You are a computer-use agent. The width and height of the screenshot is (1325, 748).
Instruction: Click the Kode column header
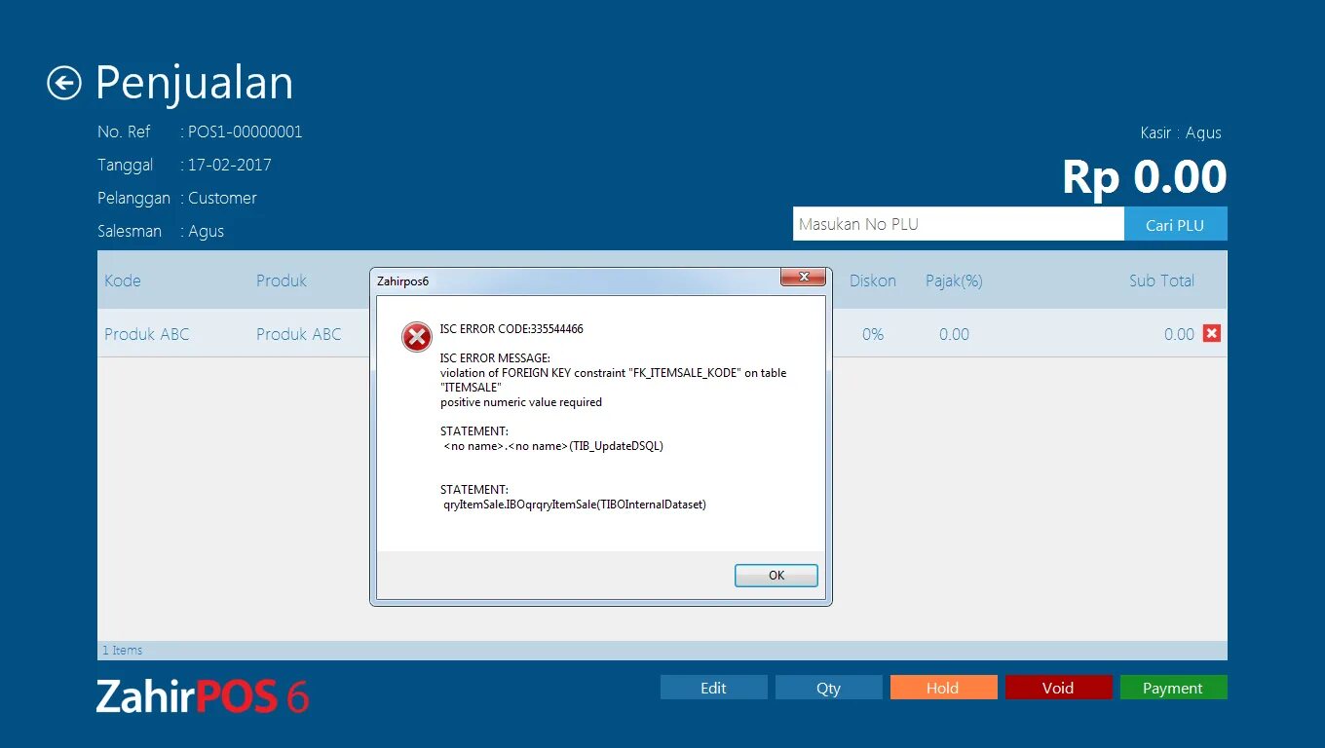click(123, 280)
